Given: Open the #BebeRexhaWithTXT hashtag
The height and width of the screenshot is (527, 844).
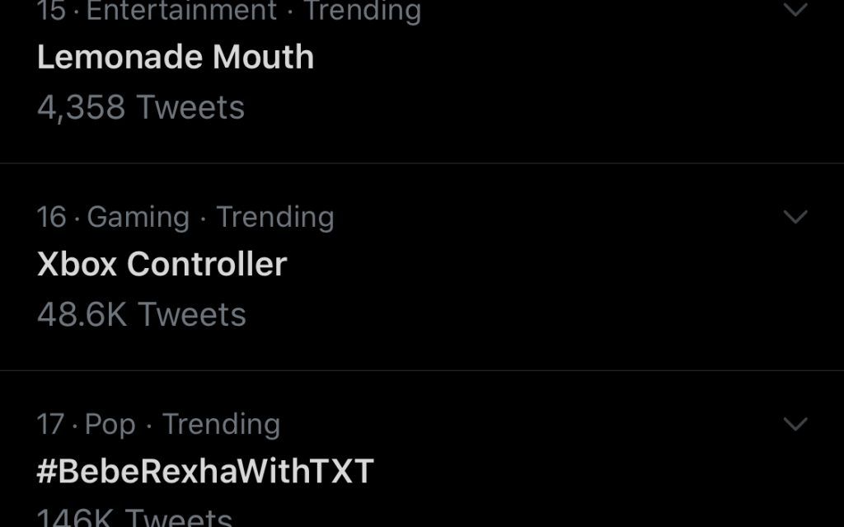Looking at the screenshot, I should (x=205, y=471).
